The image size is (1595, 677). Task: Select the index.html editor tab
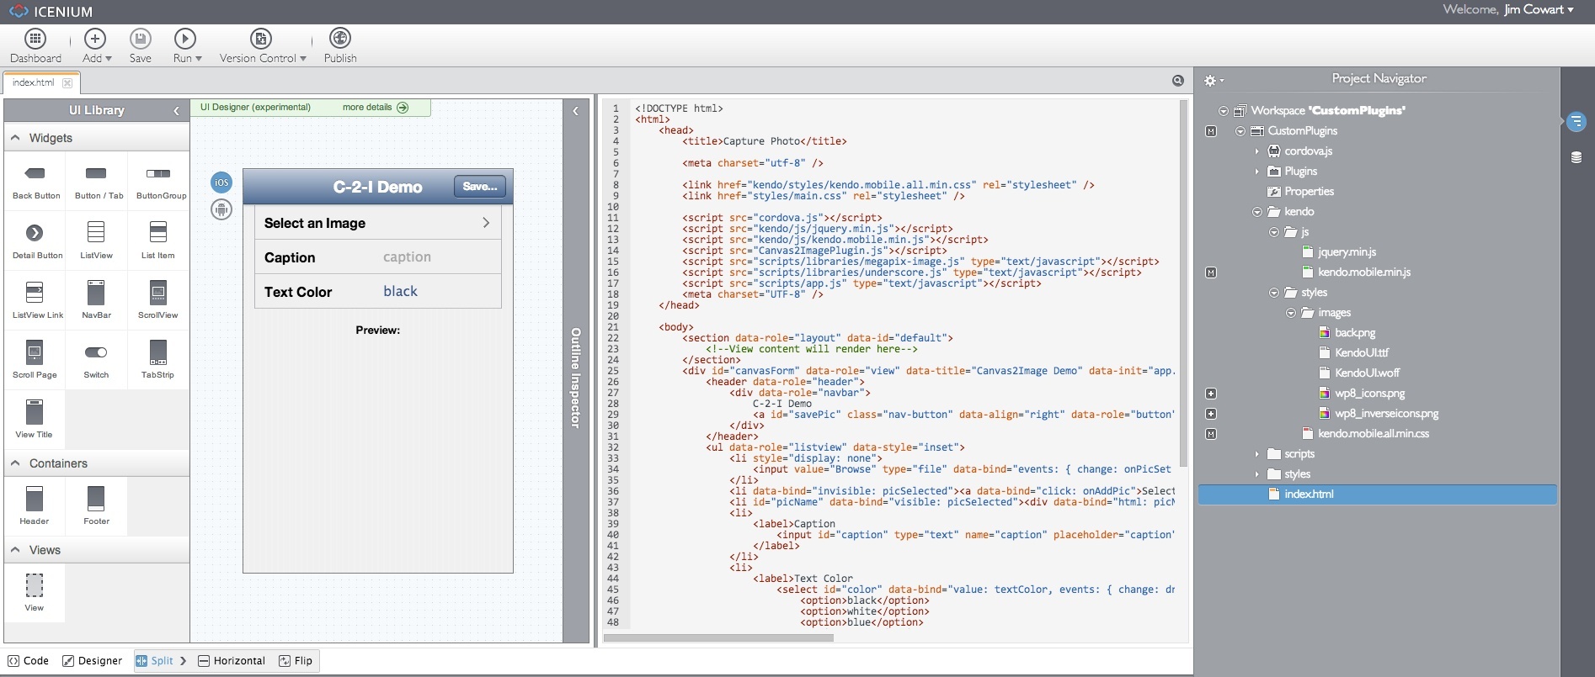34,82
